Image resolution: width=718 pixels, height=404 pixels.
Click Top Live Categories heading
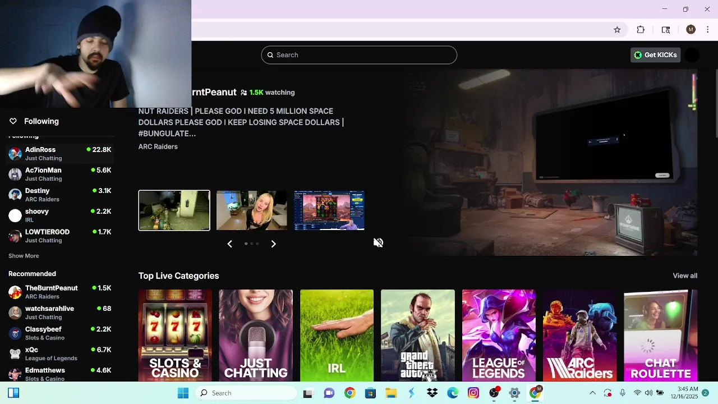point(178,276)
